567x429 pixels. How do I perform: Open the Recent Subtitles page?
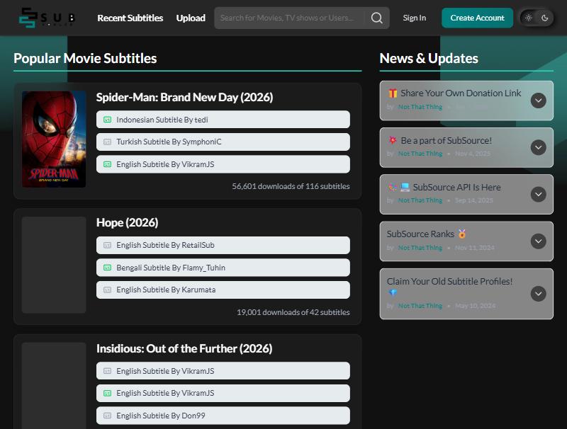[130, 18]
